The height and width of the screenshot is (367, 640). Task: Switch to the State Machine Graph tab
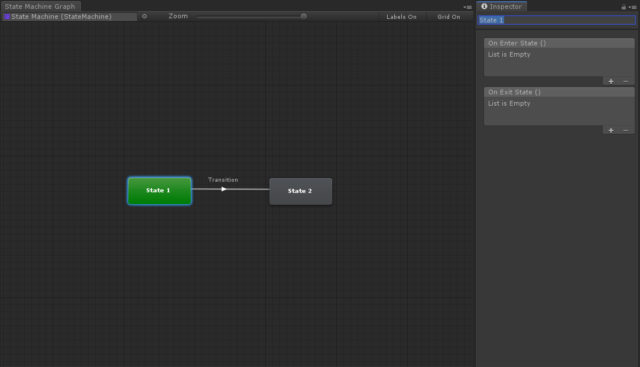click(x=40, y=6)
